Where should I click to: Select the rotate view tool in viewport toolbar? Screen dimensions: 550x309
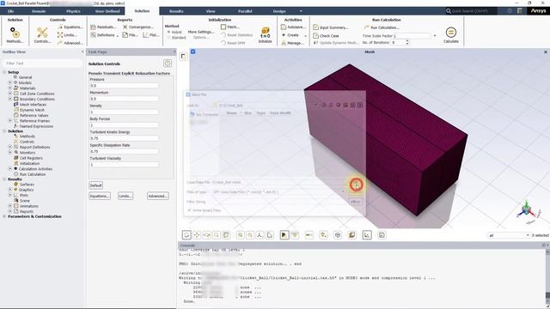pos(186,235)
